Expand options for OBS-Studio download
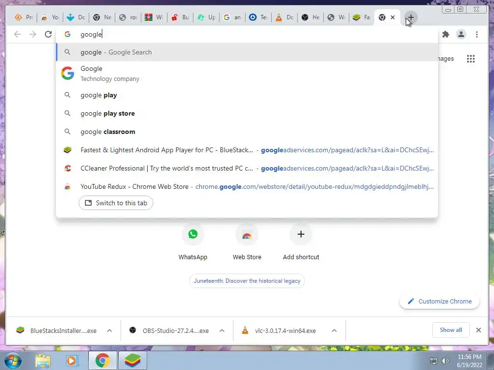This screenshot has width=494, height=370. coord(222,330)
